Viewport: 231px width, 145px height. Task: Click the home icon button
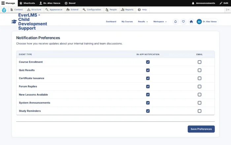(x=191, y=22)
